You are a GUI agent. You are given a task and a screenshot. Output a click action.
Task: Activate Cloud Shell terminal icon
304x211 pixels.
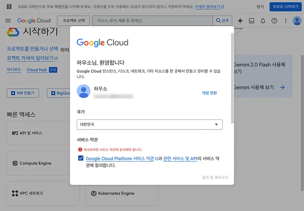click(x=252, y=21)
